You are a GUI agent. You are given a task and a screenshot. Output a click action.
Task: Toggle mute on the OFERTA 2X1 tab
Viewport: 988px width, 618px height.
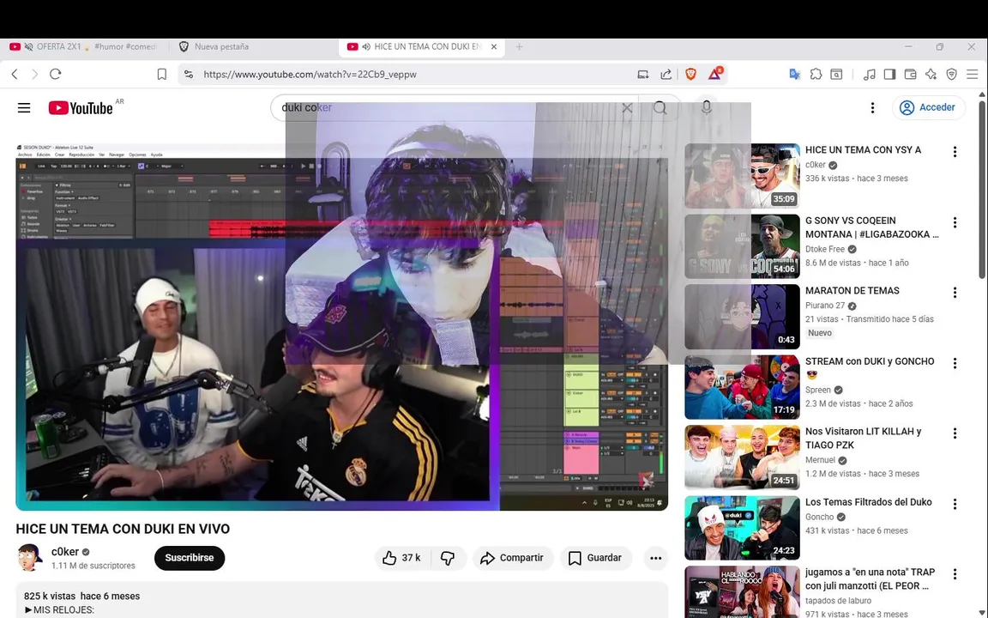click(29, 46)
